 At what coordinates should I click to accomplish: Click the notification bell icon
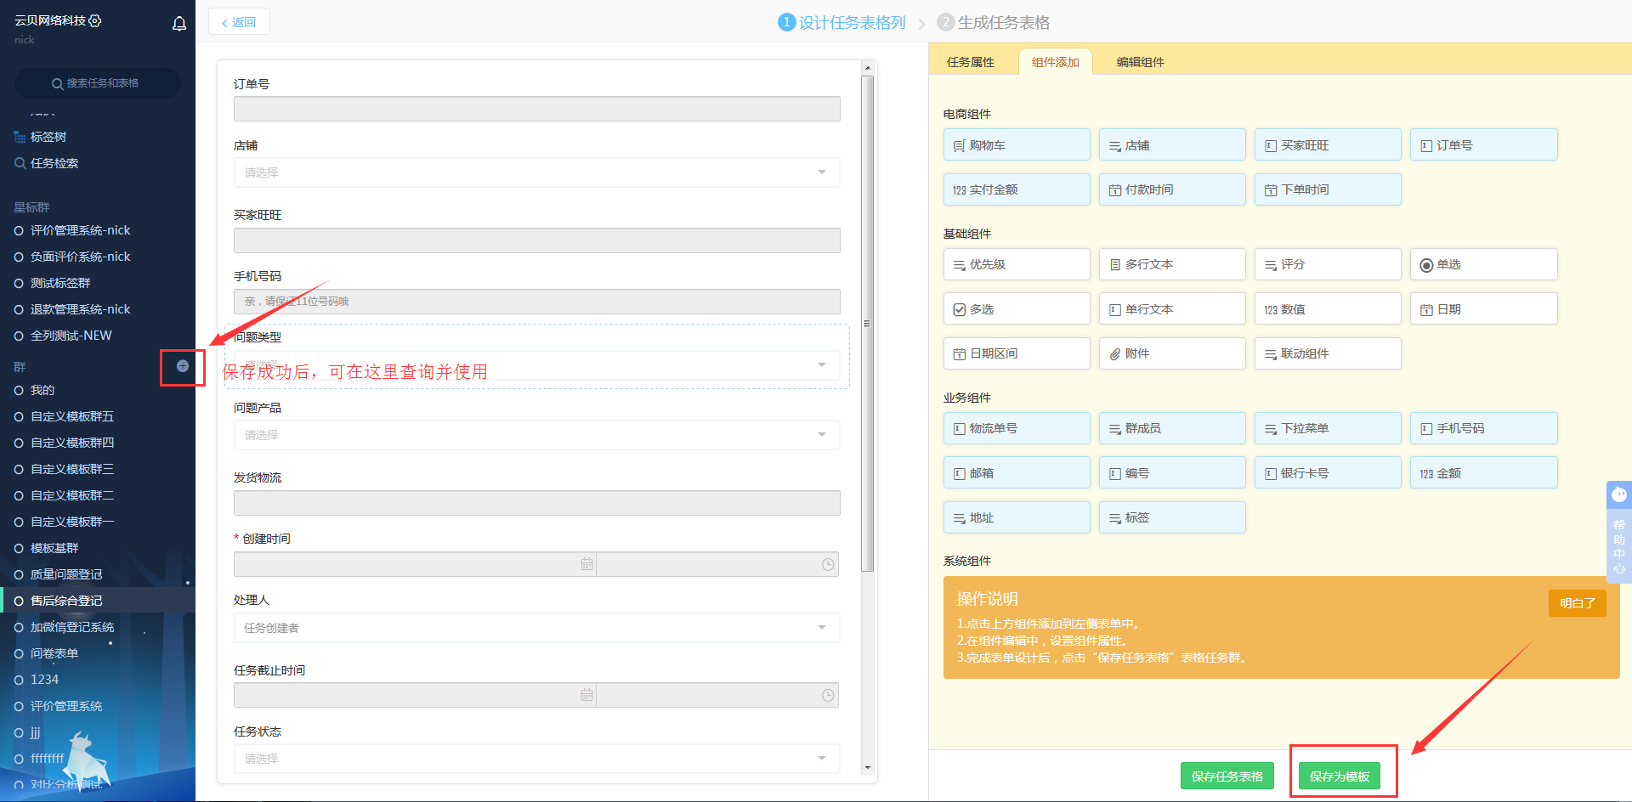179,24
